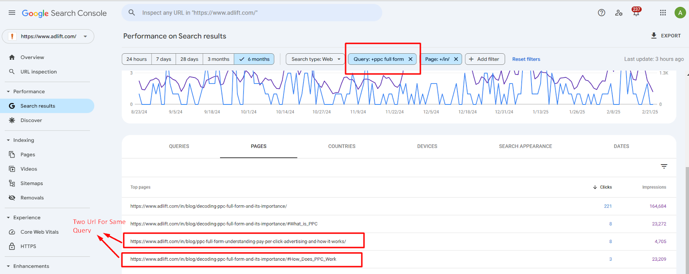Open the Help question mark icon

click(x=602, y=13)
